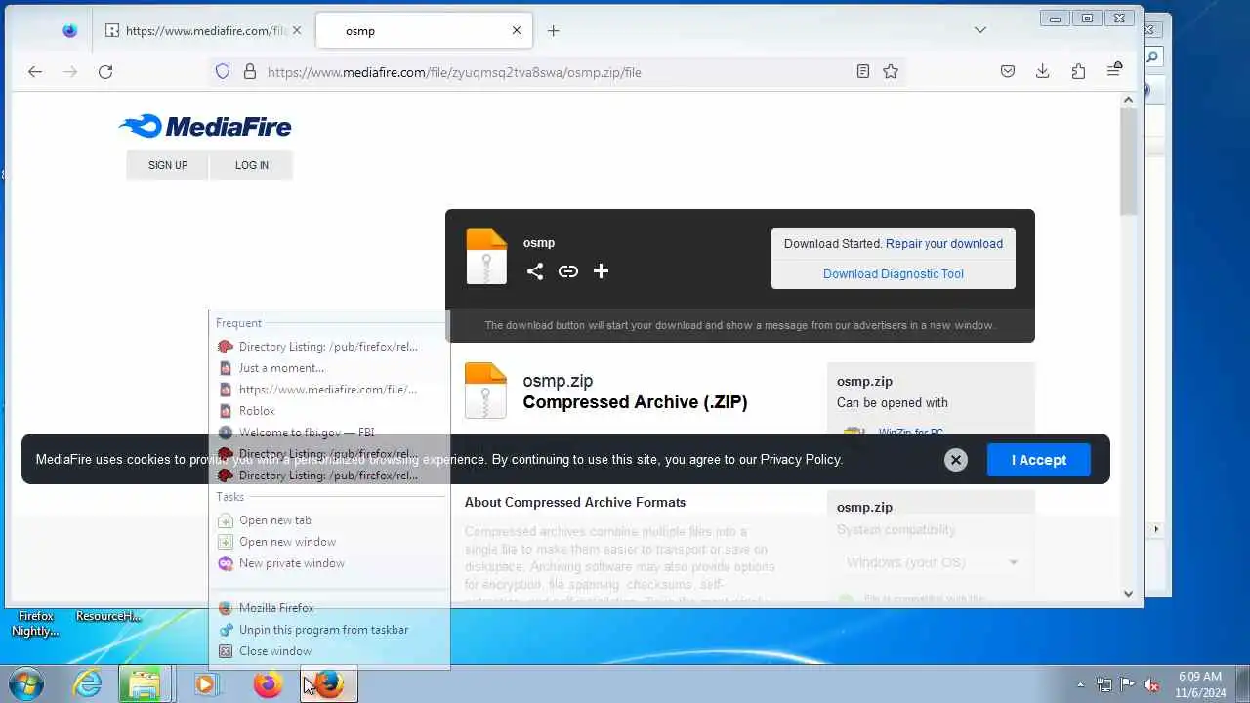Click scrollbar down arrow
This screenshot has width=1250, height=703.
[1128, 593]
